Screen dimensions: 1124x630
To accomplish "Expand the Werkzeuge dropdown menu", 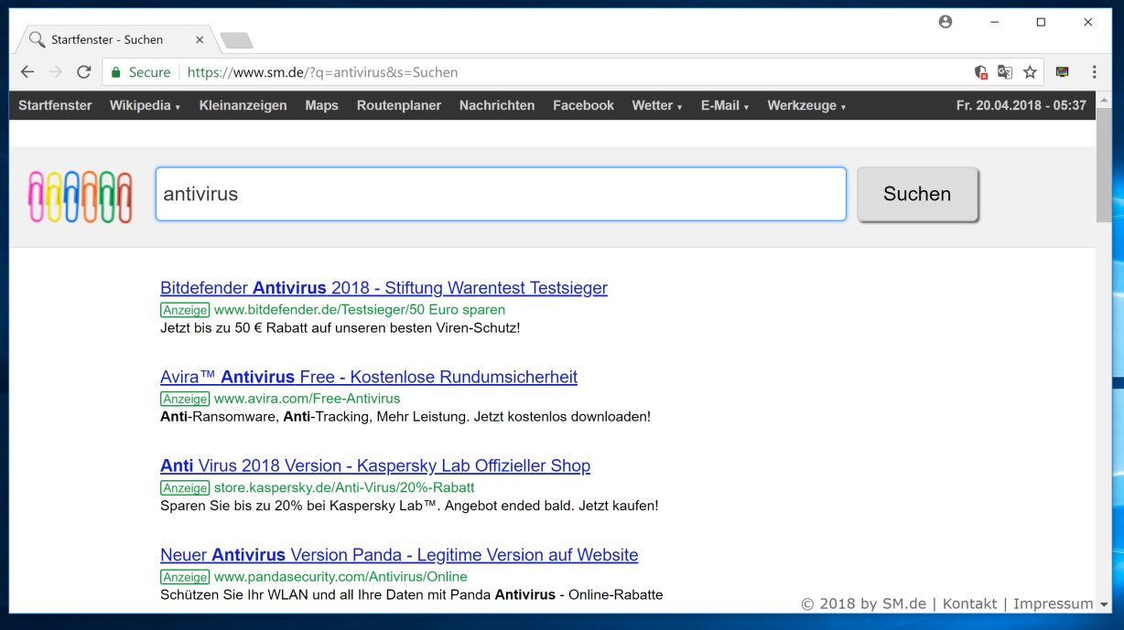I will [806, 105].
